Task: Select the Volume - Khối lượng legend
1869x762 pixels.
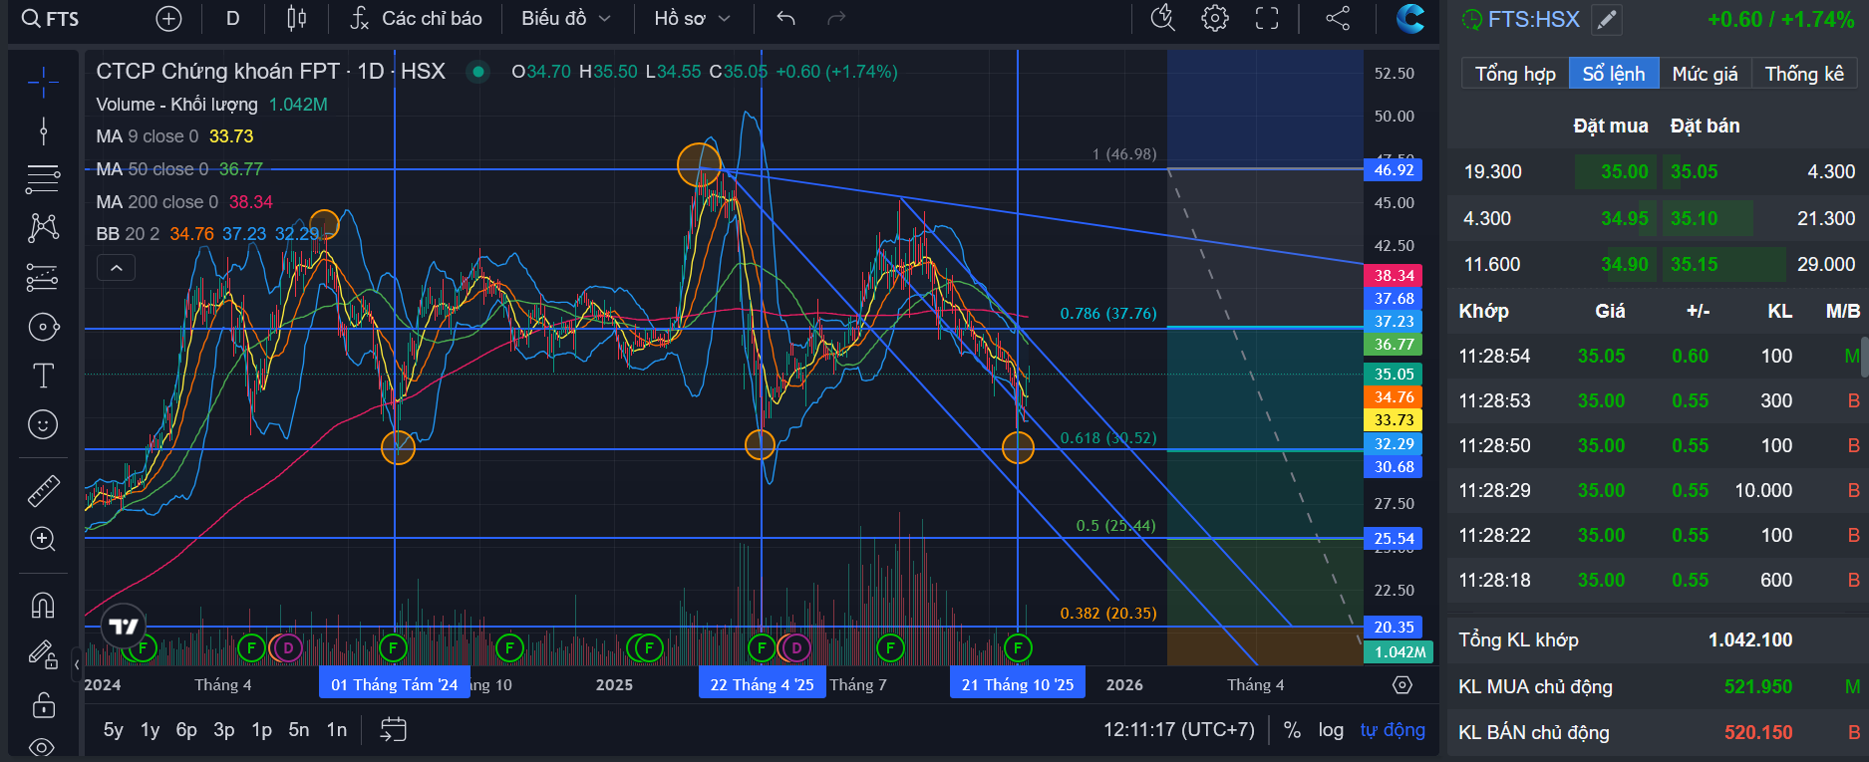Action: (211, 105)
